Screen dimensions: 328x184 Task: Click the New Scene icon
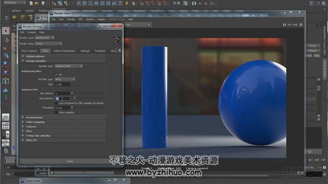point(31,3)
